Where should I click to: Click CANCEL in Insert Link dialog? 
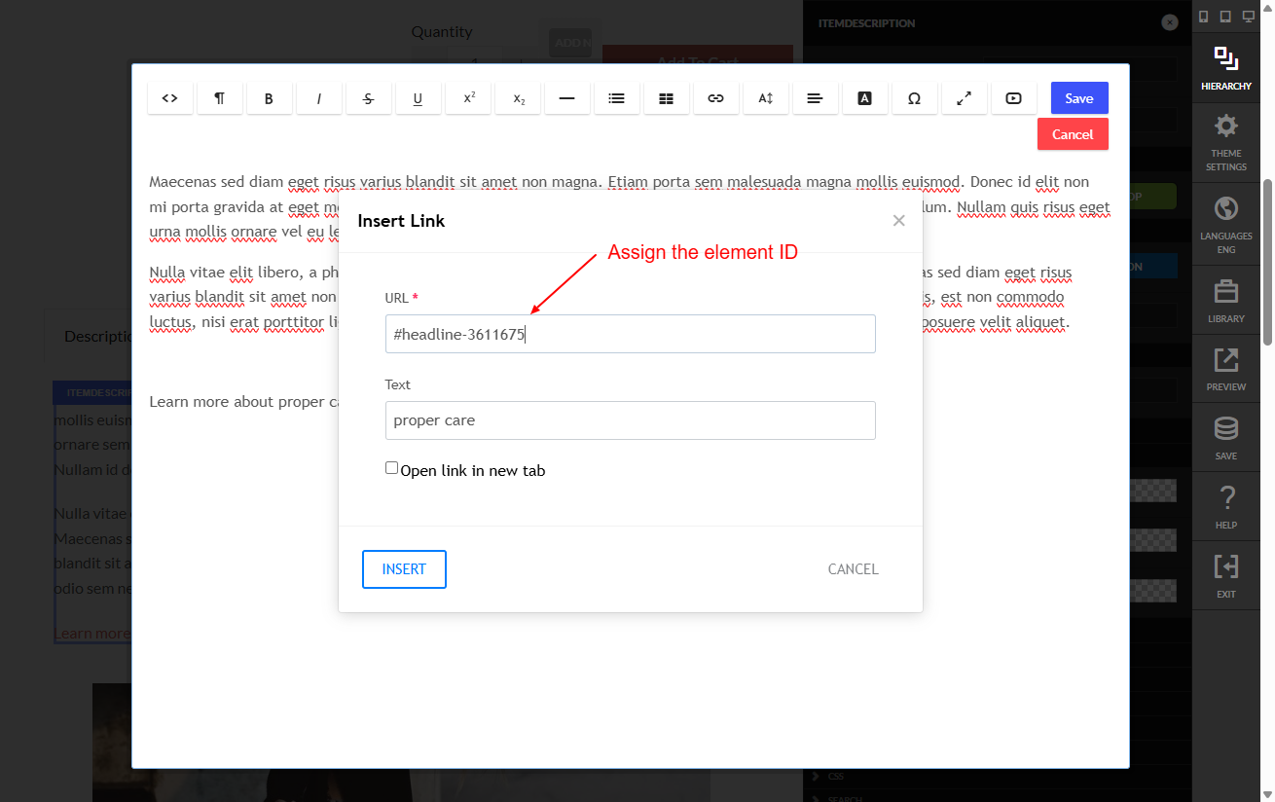tap(854, 569)
